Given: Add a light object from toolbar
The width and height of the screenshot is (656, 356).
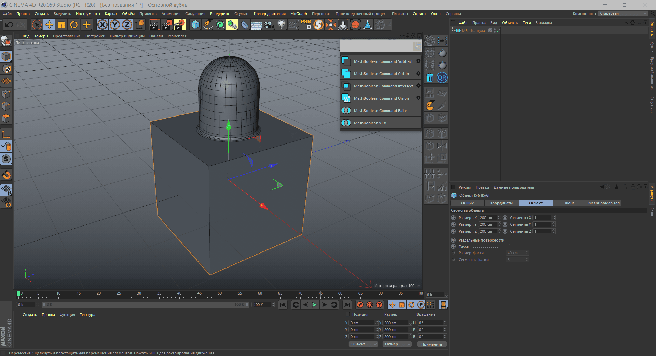Looking at the screenshot, I should pyautogui.click(x=281, y=25).
